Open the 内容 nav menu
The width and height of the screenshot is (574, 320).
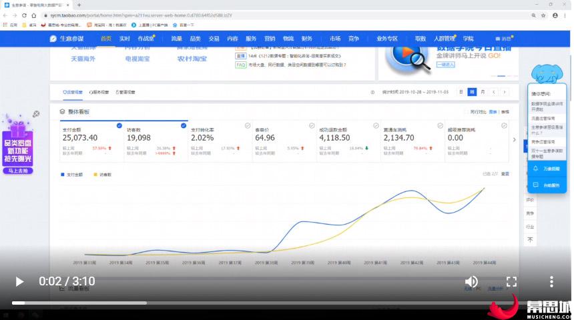(232, 39)
